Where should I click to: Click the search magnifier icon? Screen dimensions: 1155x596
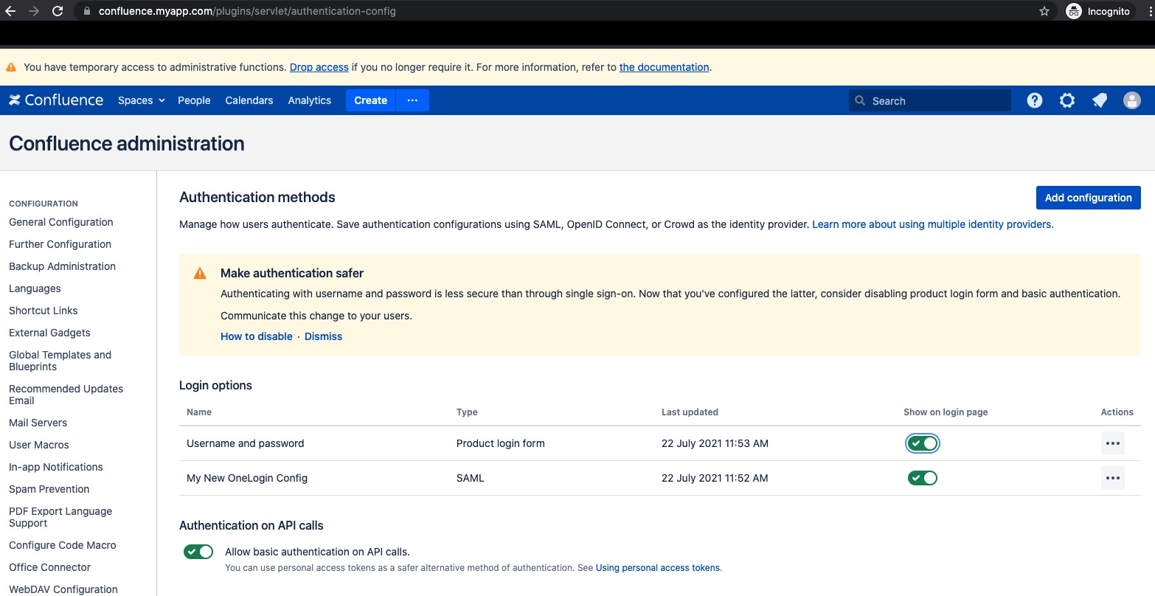(860, 100)
